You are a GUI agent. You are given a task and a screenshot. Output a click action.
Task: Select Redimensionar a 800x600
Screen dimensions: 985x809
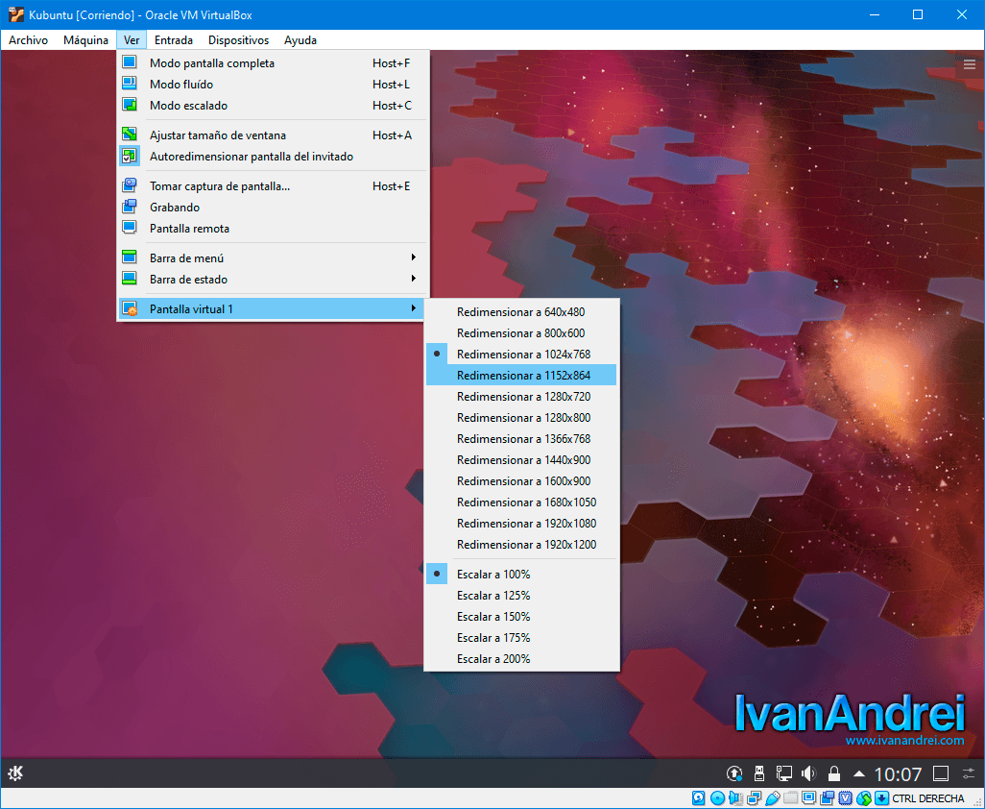(x=521, y=333)
